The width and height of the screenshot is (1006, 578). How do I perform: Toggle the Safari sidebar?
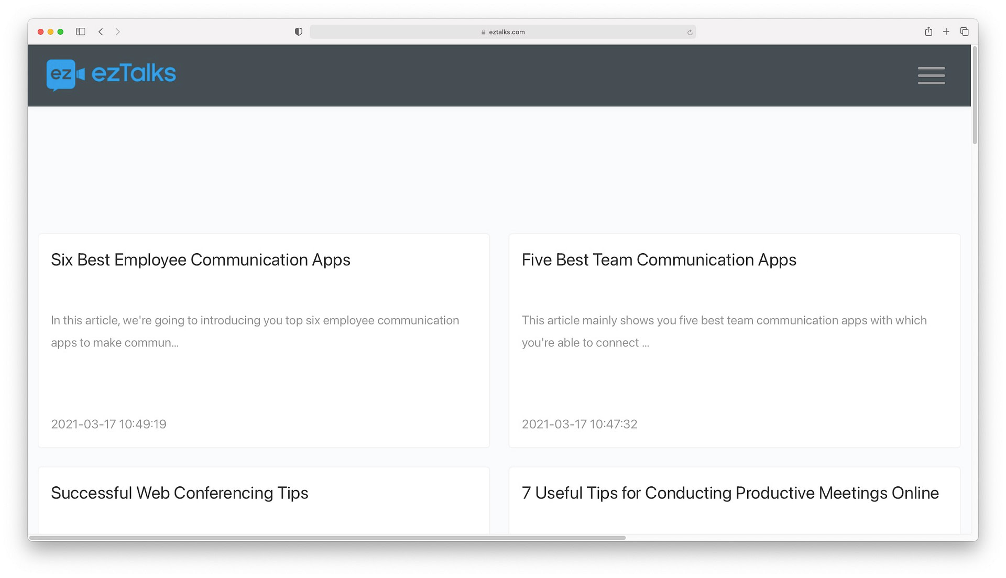[x=81, y=32]
